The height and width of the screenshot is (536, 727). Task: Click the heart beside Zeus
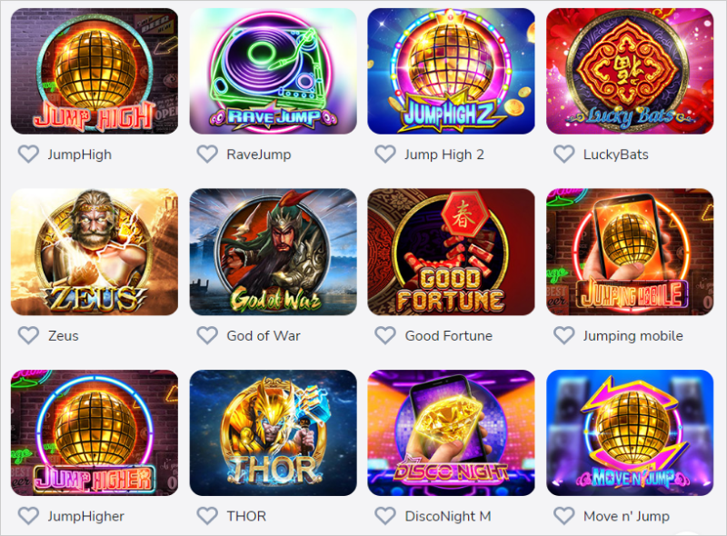point(28,335)
